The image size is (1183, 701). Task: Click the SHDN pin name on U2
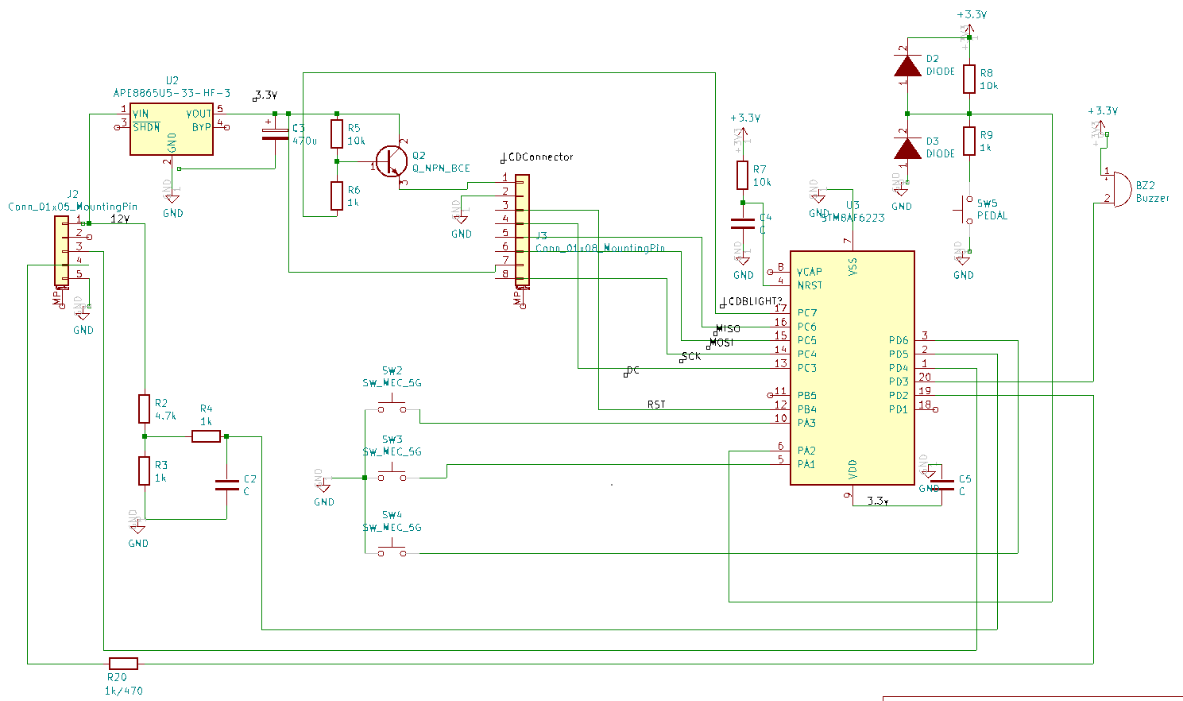146,127
